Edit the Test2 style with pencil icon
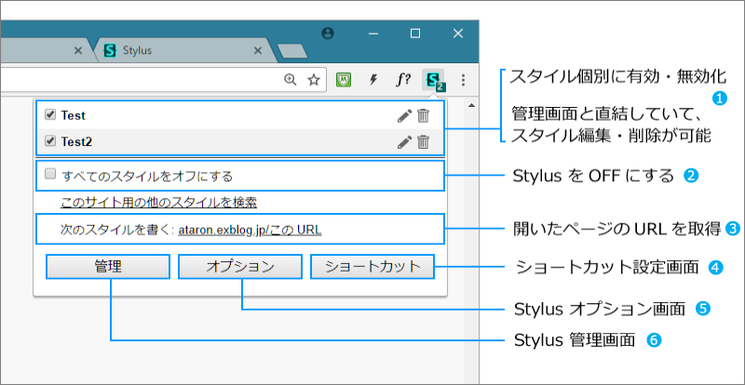Viewport: 745px width, 385px height. [x=404, y=141]
